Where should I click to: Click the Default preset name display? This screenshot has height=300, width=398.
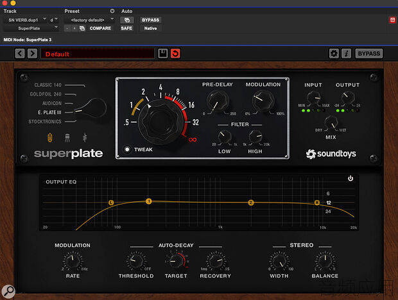tap(98, 54)
